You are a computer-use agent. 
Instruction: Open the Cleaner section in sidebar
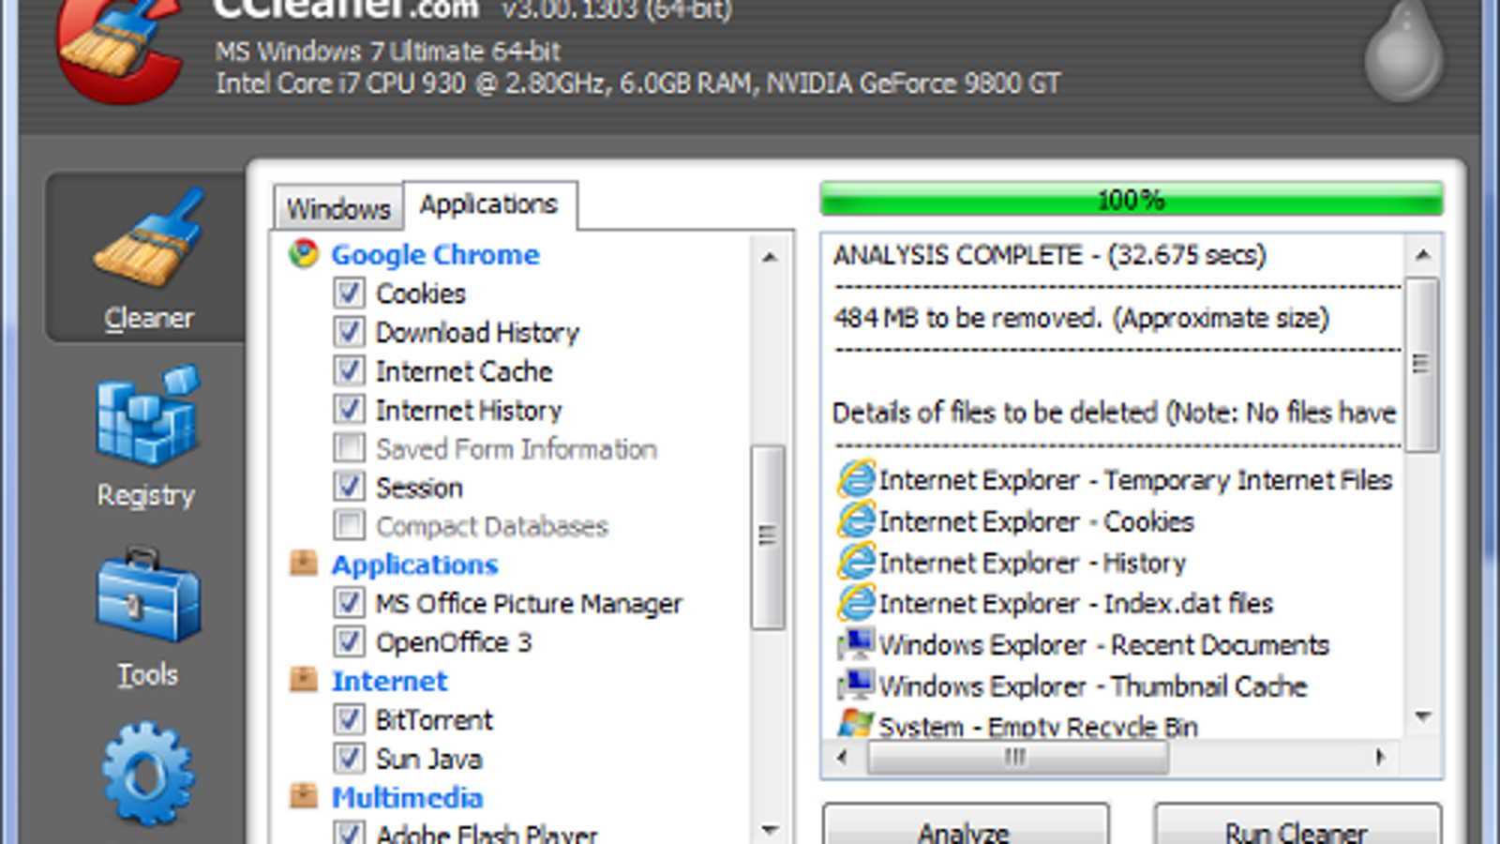(x=146, y=259)
